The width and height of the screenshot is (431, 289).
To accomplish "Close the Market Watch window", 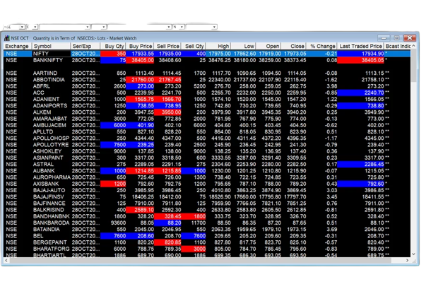I will (410, 37).
